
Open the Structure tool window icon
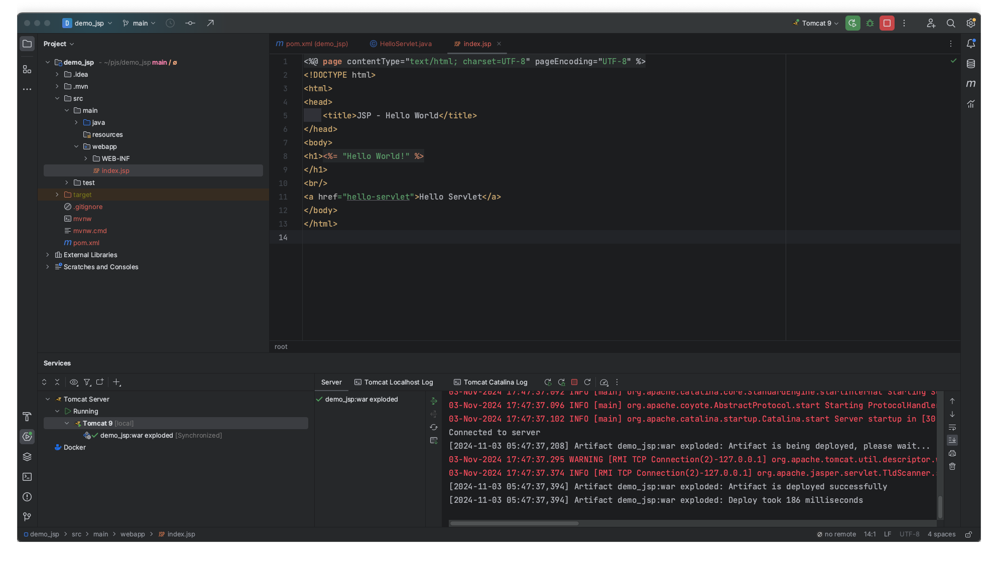(27, 69)
